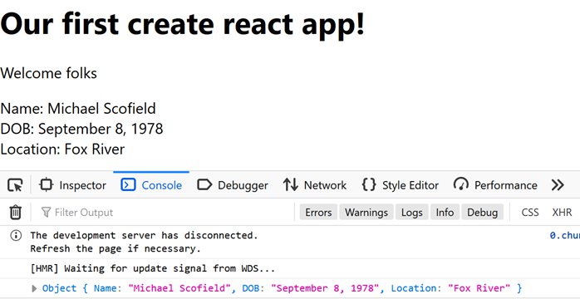
Task: Toggle the Warnings filter
Action: click(366, 213)
